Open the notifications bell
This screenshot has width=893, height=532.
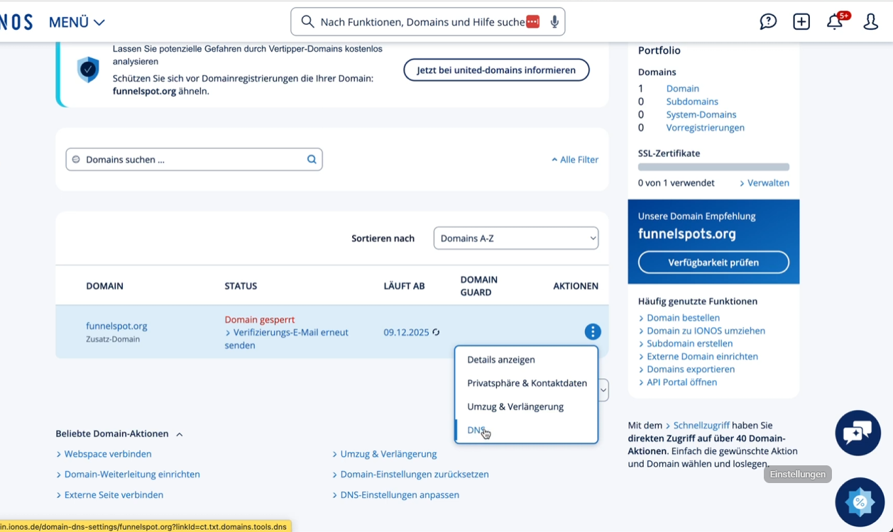(835, 22)
